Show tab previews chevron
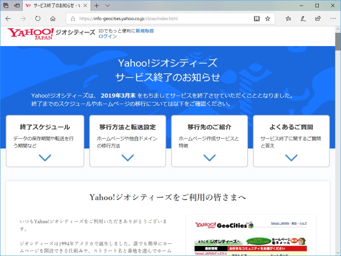The image size is (341, 256). 107,6
